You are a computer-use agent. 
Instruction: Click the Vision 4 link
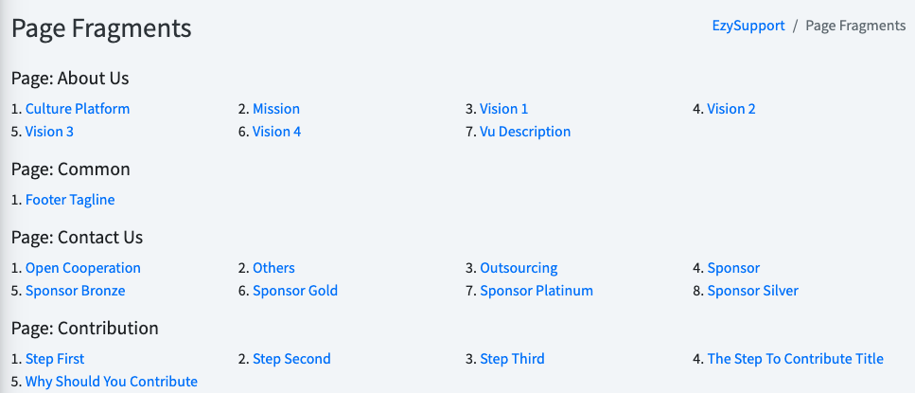pyautogui.click(x=277, y=132)
